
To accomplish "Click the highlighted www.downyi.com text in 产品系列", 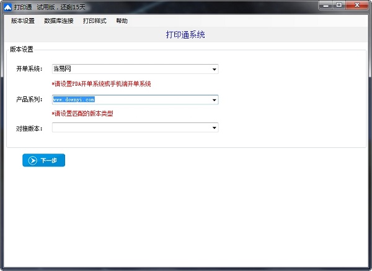I will click(74, 99).
